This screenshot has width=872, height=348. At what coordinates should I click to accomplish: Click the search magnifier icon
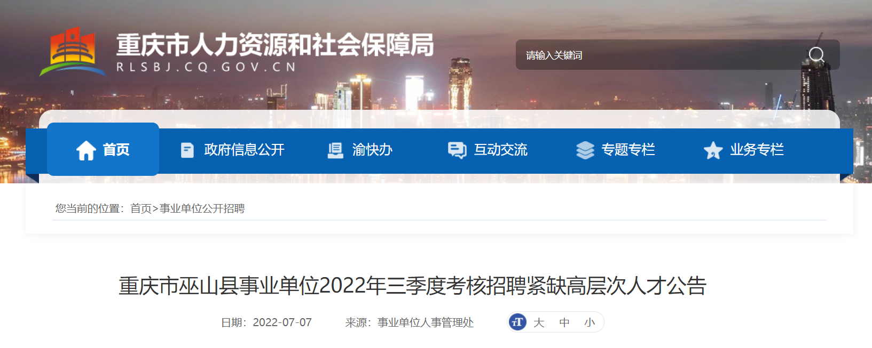tap(816, 54)
